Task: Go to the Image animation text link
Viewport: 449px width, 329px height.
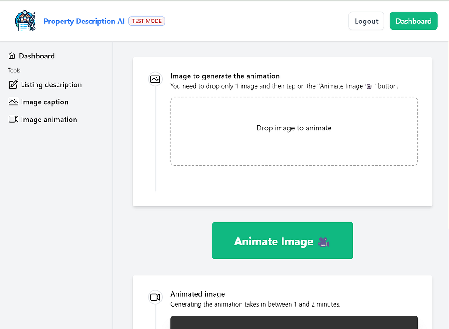Action: 49,120
